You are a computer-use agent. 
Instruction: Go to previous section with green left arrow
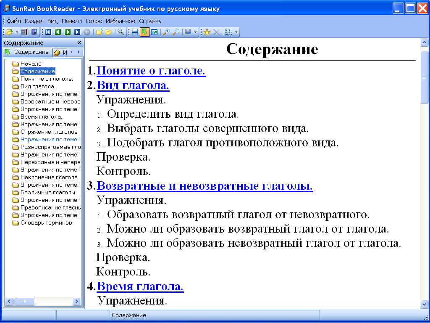click(58, 32)
